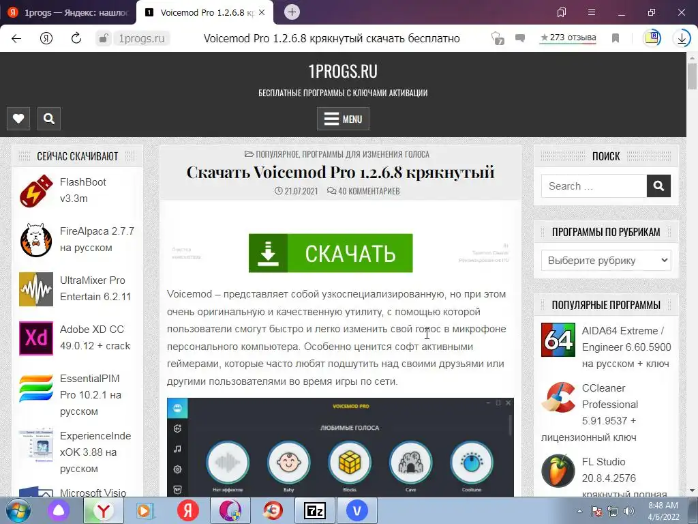Screen dimensions: 698x524
Task: Click the page vertical scrollbar thumb
Action: pyautogui.click(x=692, y=76)
